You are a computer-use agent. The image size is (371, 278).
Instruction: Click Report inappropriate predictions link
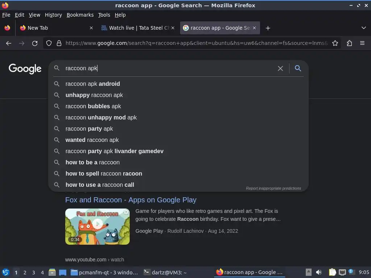pos(274,188)
